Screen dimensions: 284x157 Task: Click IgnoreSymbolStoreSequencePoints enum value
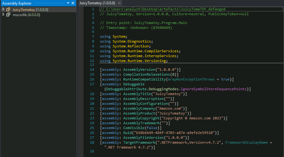214,89
